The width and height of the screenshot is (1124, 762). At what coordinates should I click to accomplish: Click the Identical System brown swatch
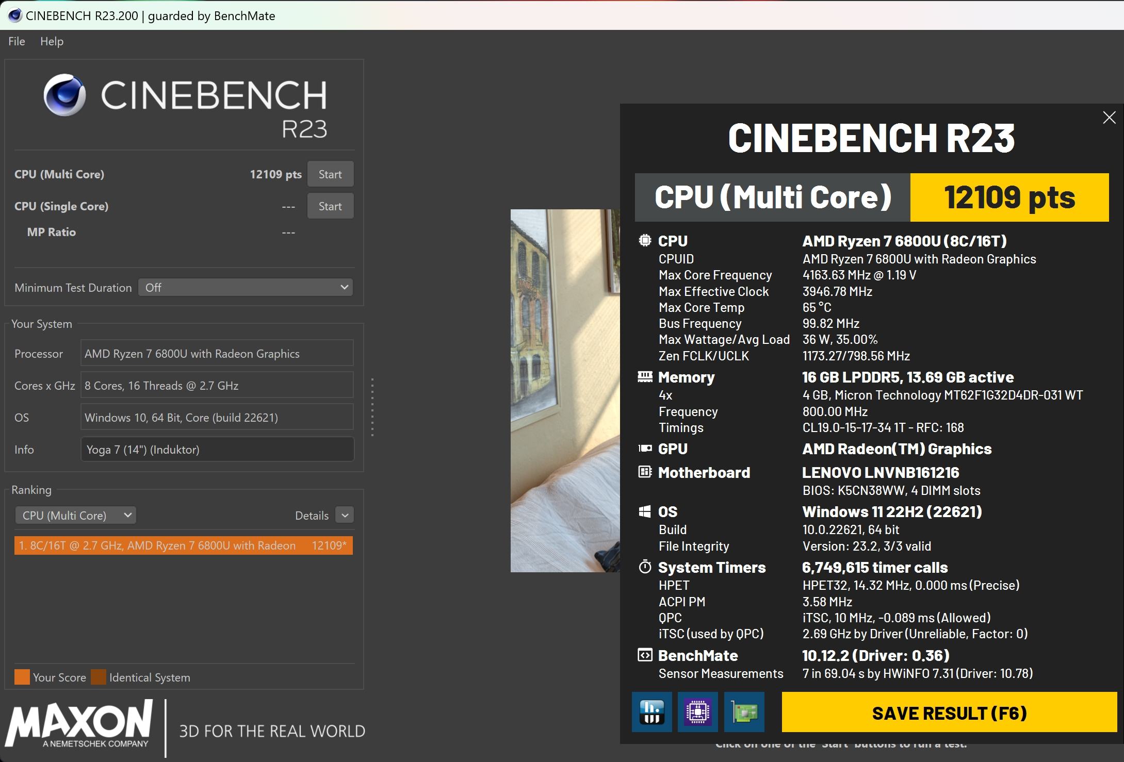99,677
